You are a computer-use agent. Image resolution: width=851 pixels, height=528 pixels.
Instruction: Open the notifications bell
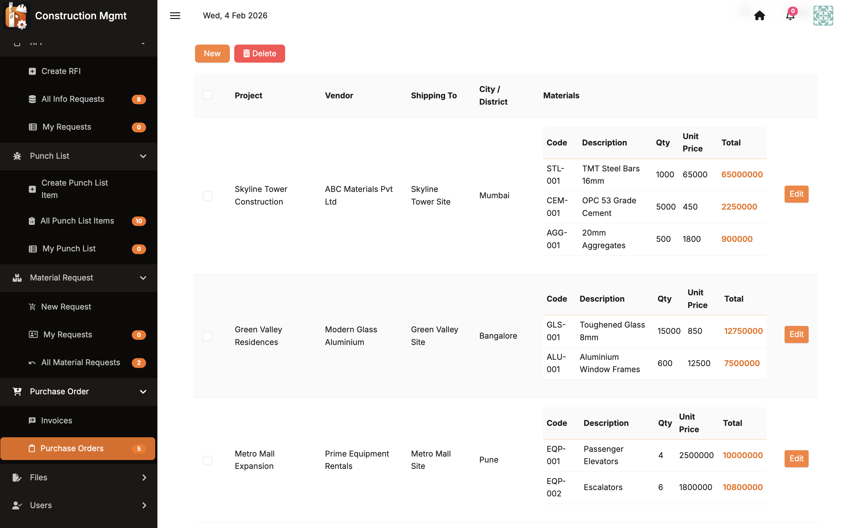click(790, 16)
